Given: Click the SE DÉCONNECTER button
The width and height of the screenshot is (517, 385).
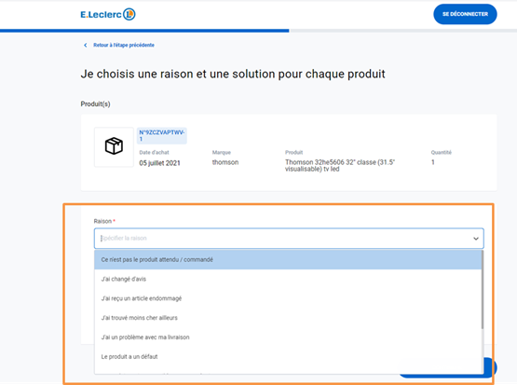Looking at the screenshot, I should (x=465, y=14).
